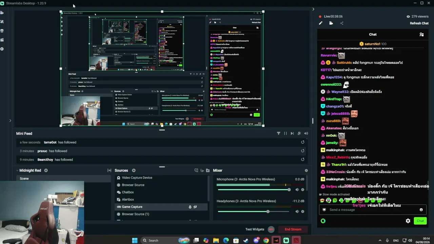This screenshot has width=434, height=244.
Task: Open the Sources panel nodes view icon
Action: click(196, 170)
